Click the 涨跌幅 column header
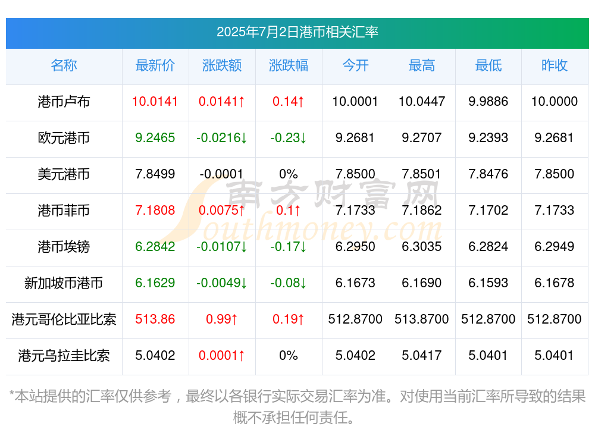The image size is (595, 436). 289,65
